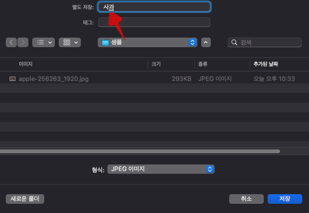Go back with the left chevron button

coord(11,42)
